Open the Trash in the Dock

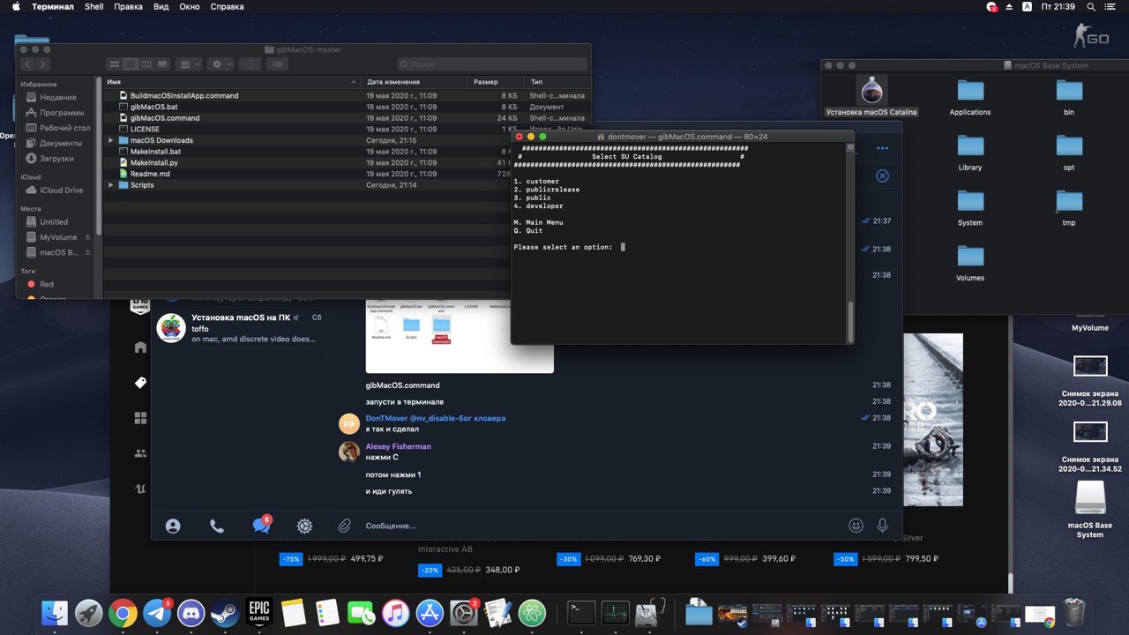[1074, 613]
